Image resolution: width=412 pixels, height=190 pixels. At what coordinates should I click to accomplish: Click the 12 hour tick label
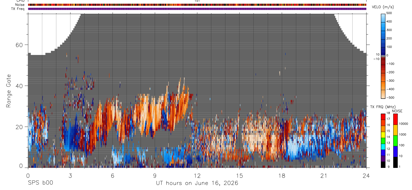[x=197, y=176]
